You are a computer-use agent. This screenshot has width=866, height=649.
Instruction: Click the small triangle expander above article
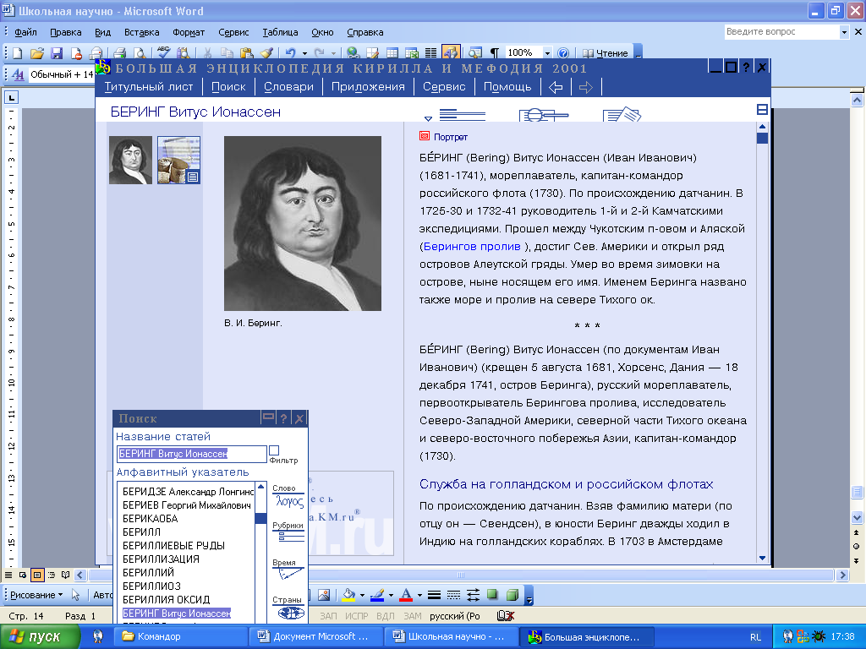(x=428, y=118)
